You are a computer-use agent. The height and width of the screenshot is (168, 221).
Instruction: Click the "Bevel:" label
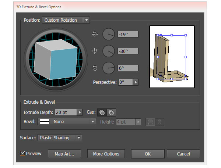click(x=29, y=122)
